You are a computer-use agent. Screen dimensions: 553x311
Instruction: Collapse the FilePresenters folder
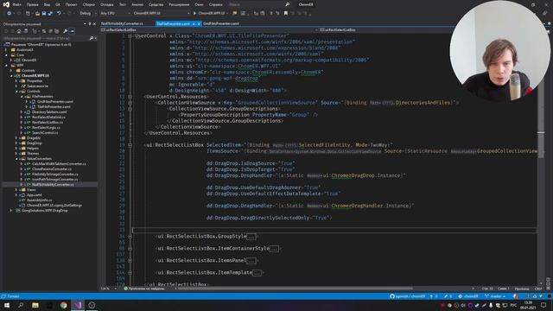click(21, 96)
